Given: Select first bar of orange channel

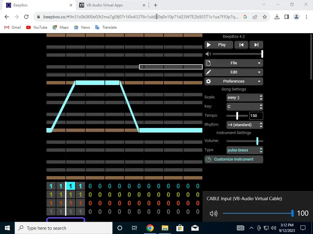Looking at the screenshot, I should coord(51,203).
